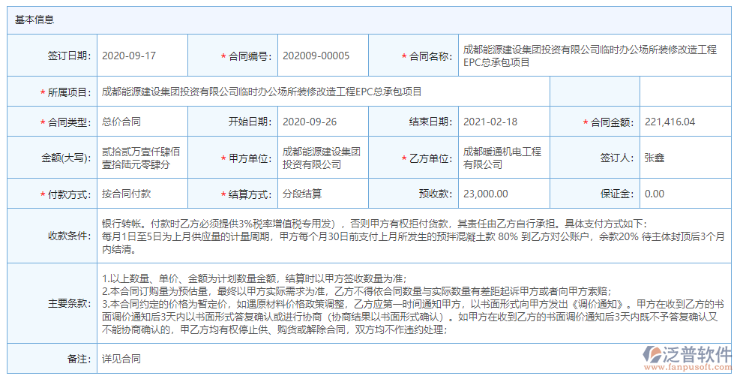
Task: Click the 合同类型 value 总价合同
Action: [121, 122]
